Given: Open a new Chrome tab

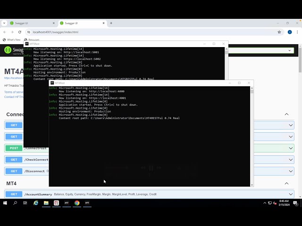Looking at the screenshot, I should (111, 23).
